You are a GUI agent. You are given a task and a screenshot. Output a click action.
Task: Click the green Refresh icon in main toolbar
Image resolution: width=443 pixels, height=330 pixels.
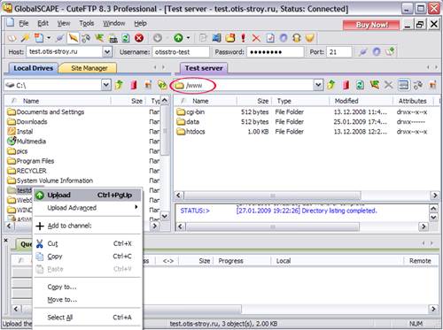click(x=126, y=38)
